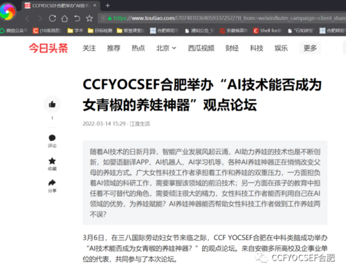Open the 更多 channels button
Viewport: 346px width, 273px height.
click(310, 48)
